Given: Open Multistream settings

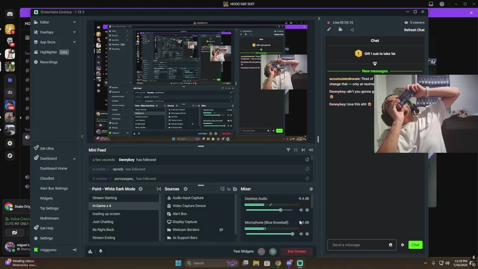Looking at the screenshot, I should pyautogui.click(x=49, y=218).
